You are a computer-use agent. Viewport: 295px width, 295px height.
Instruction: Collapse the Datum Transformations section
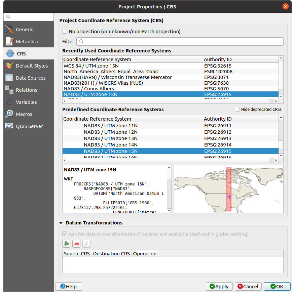pyautogui.click(x=61, y=223)
